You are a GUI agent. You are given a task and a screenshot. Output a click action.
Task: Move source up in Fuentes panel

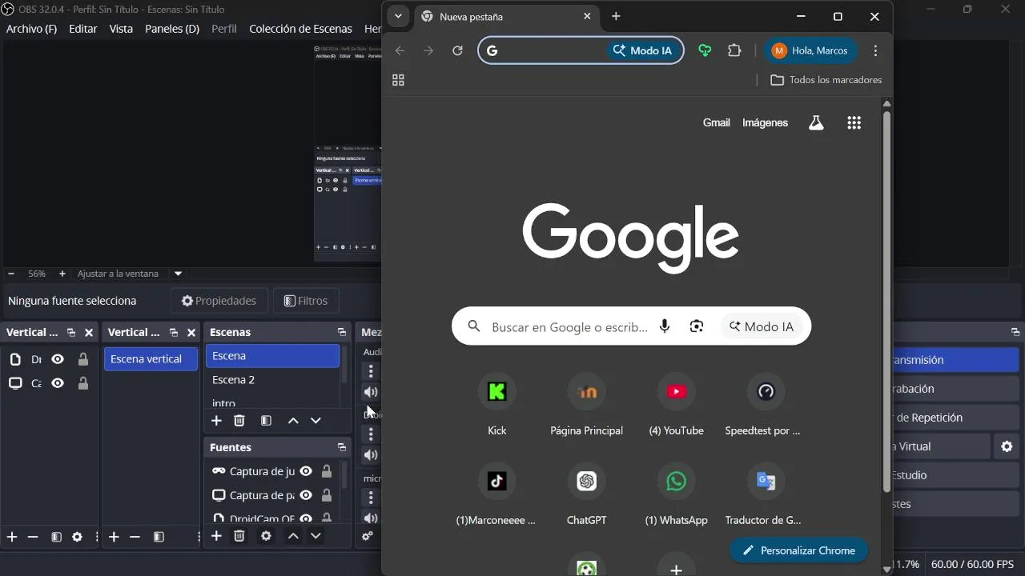pos(293,536)
